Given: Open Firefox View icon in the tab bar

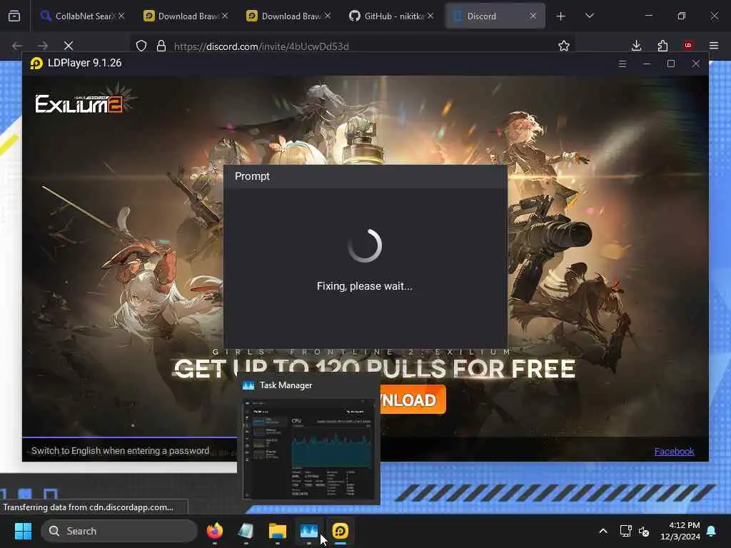Looking at the screenshot, I should tap(14, 16).
